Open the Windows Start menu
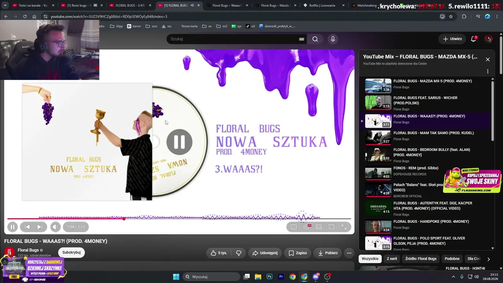Image resolution: width=503 pixels, height=283 pixels. (x=176, y=277)
